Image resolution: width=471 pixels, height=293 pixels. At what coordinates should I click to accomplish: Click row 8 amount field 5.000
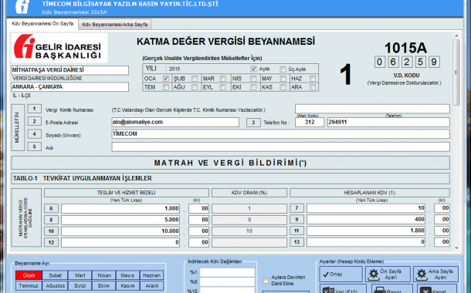[x=120, y=220]
